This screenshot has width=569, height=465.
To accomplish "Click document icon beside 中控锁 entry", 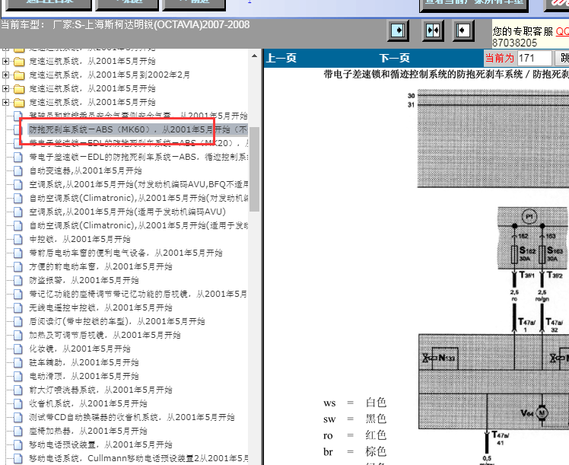I will click(x=17, y=239).
